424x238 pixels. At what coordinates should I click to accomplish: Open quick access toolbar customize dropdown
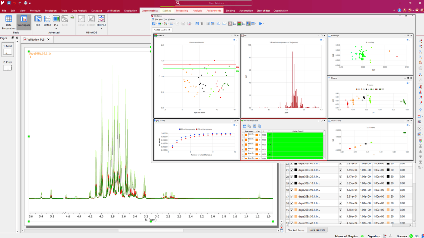30,3
